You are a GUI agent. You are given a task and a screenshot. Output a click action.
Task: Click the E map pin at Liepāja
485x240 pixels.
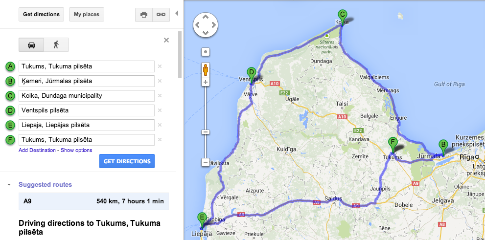pos(202,221)
